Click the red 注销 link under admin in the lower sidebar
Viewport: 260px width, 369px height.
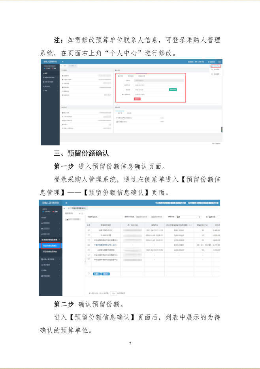click(x=55, y=212)
